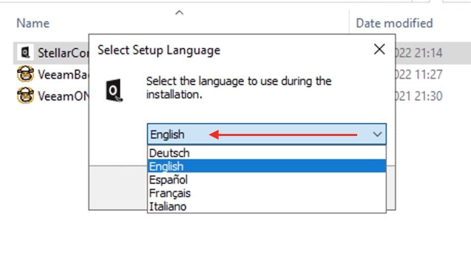The width and height of the screenshot is (471, 260).
Task: Collapse the language list with the dropdown arrow
Action: pos(377,134)
